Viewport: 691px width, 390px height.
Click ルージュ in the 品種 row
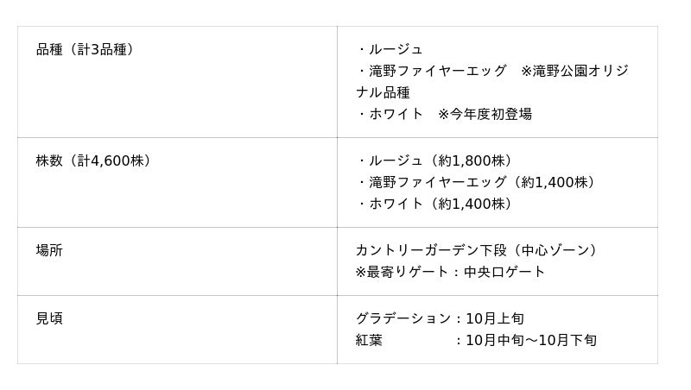click(396, 49)
